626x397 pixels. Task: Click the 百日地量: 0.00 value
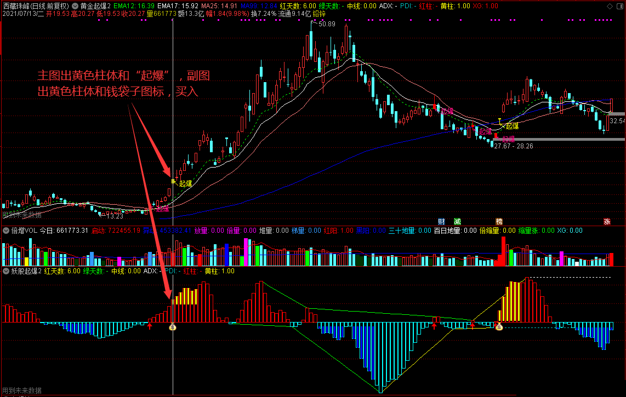click(456, 230)
